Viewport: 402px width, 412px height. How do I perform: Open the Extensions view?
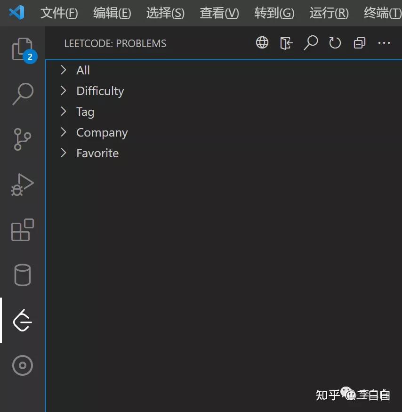coord(23,230)
